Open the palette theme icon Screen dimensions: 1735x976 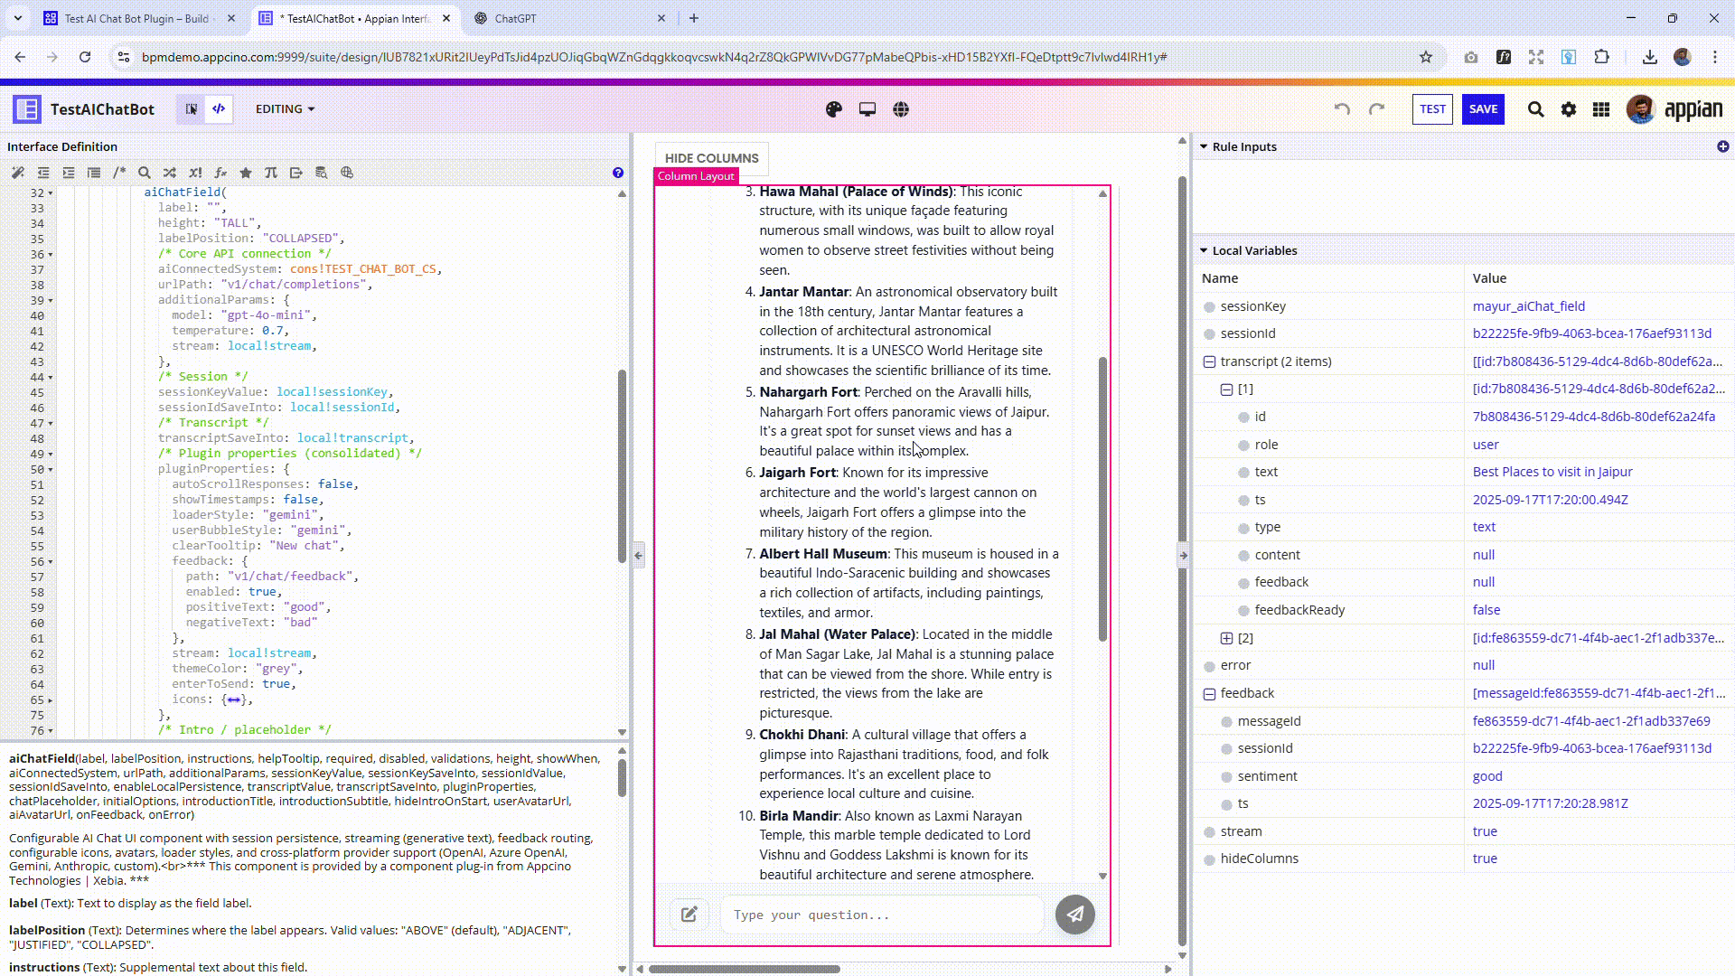tap(834, 109)
